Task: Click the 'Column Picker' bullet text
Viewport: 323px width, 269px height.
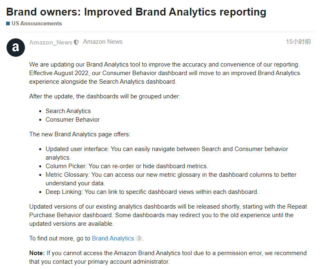Action: (127, 166)
